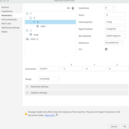The image size is (129, 129).
Task: Click the table component icon
Action: (37, 26)
